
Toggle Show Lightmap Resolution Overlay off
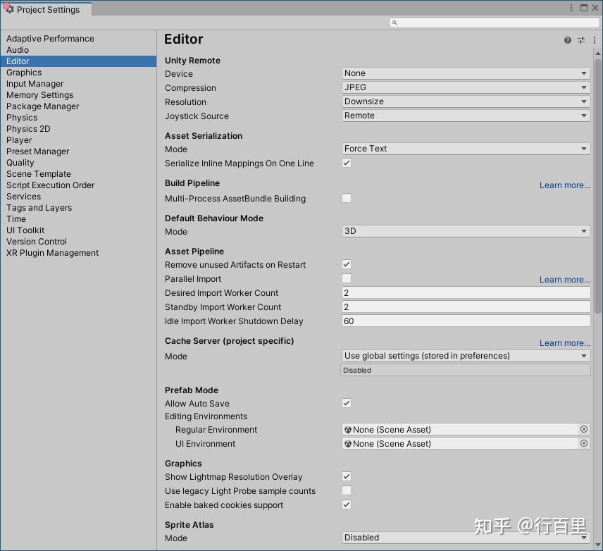(x=347, y=476)
